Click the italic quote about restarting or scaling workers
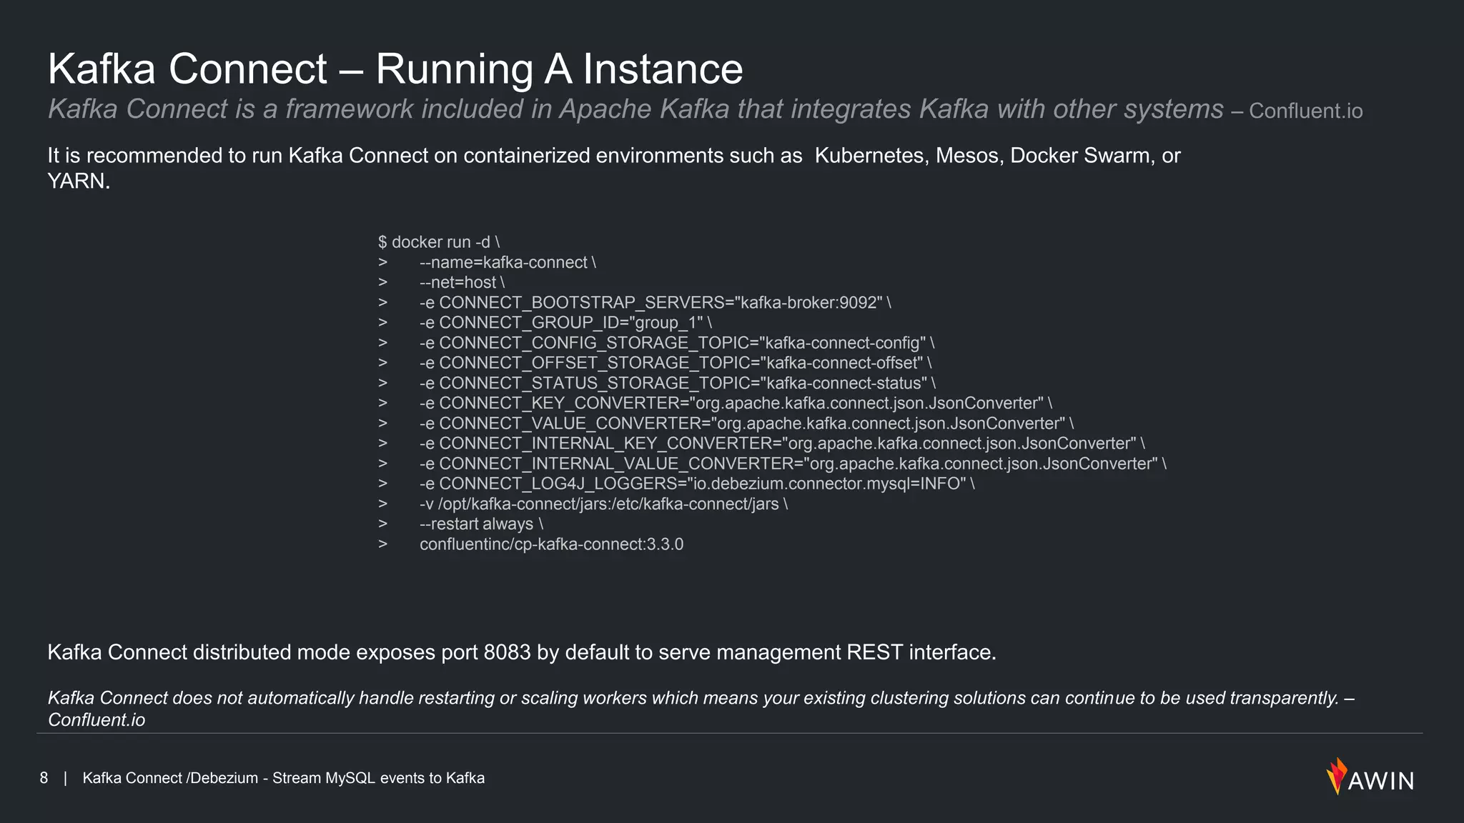Image resolution: width=1464 pixels, height=823 pixels. [x=701, y=709]
